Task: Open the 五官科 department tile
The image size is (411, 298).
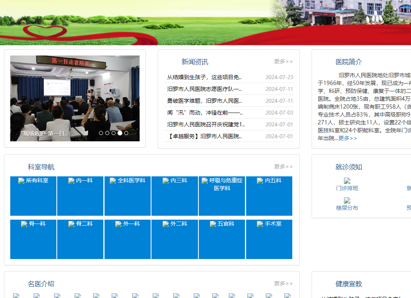Action: click(x=222, y=239)
